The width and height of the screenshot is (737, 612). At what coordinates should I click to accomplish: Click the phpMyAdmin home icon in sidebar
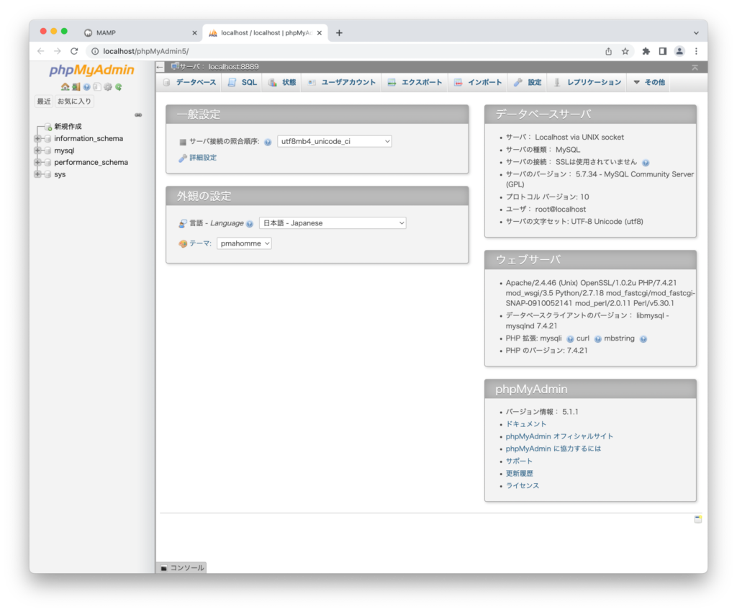(65, 87)
